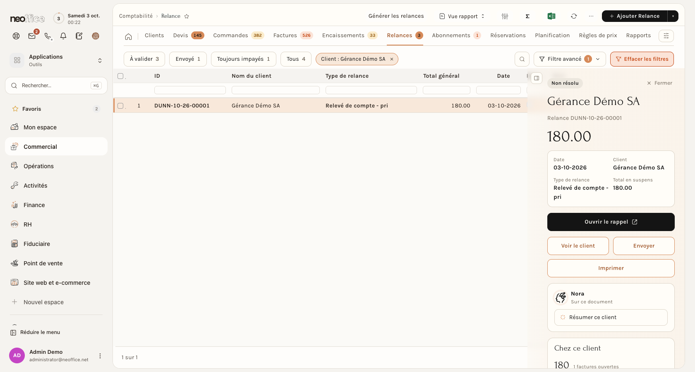Open Admin Demo user options menu
The width and height of the screenshot is (695, 372).
[x=100, y=356]
